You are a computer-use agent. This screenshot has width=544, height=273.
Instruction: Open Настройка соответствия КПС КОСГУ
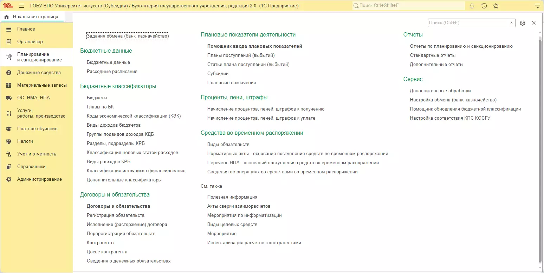point(450,118)
